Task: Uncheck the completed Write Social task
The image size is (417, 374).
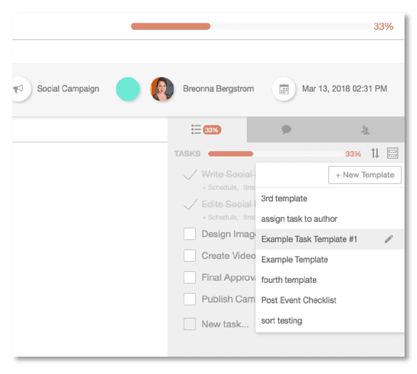Action: [x=189, y=175]
